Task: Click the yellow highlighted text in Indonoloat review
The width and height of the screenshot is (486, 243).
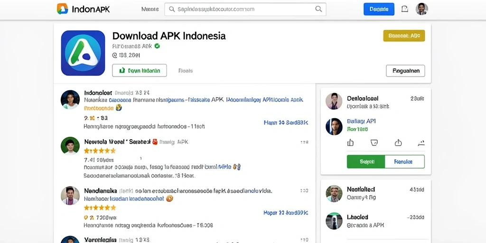Action: click(x=99, y=109)
